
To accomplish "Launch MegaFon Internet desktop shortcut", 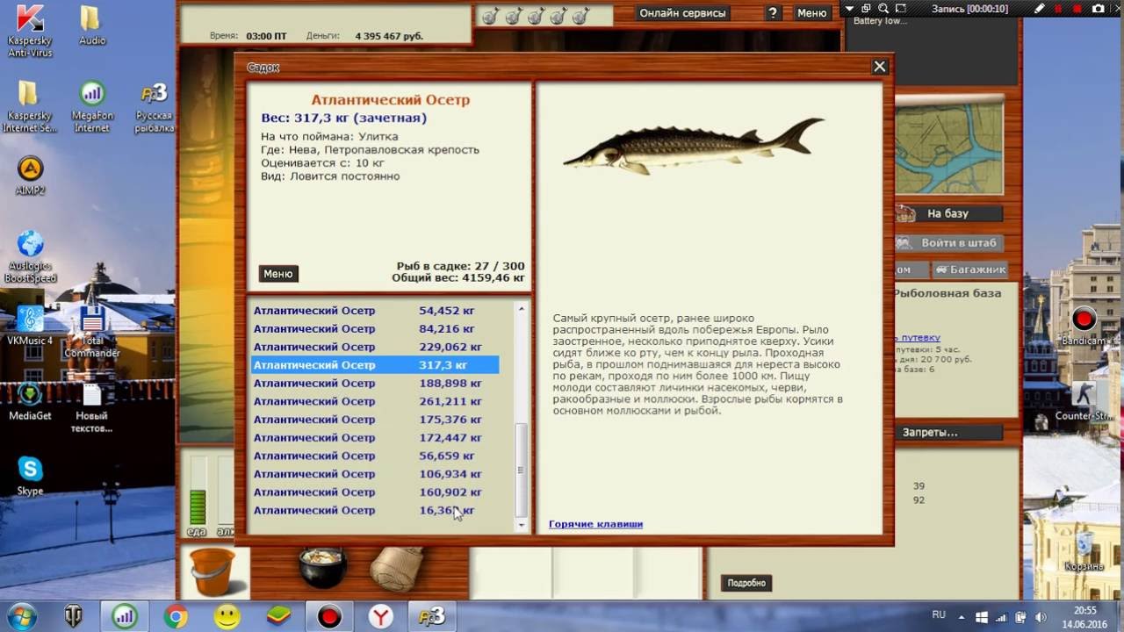I will (x=92, y=107).
